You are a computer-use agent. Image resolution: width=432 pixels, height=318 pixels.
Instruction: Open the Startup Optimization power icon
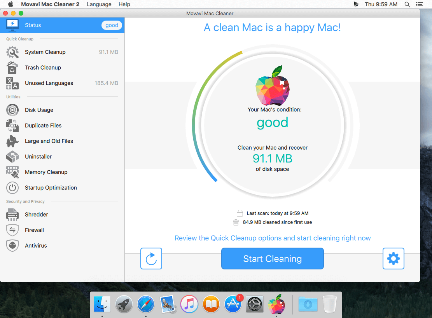(12, 188)
